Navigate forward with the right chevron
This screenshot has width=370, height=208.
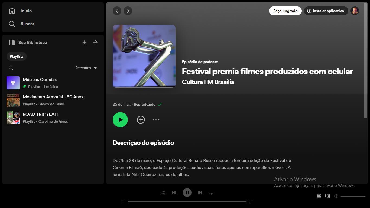(128, 11)
